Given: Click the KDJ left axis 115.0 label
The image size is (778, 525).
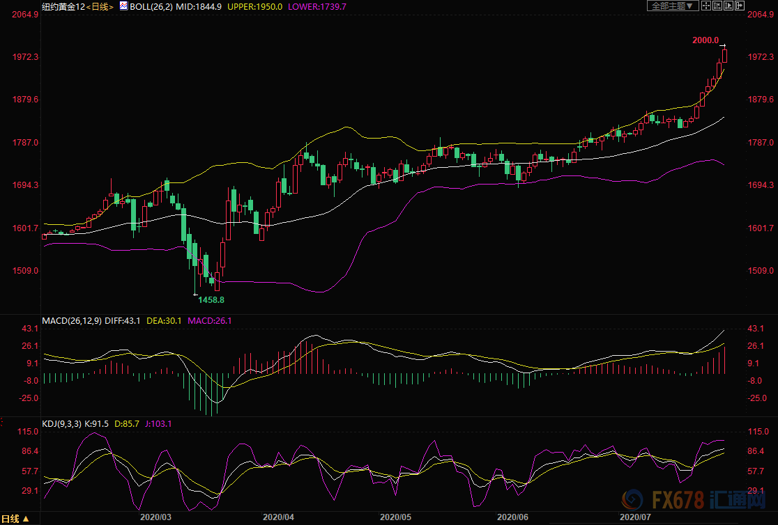Looking at the screenshot, I should click(x=28, y=432).
